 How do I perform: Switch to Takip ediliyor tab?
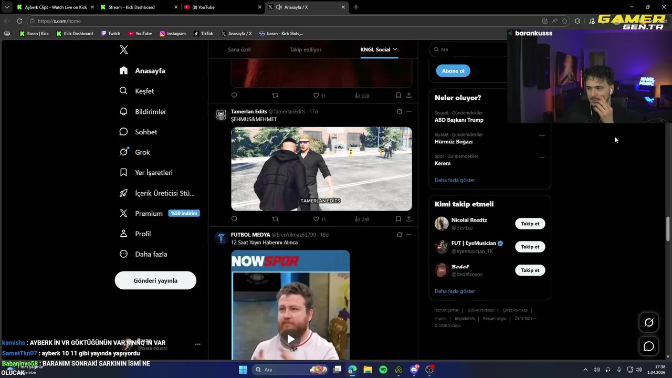pyautogui.click(x=306, y=49)
